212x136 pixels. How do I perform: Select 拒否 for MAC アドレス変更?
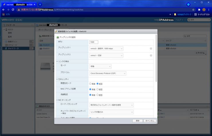tap(97, 89)
